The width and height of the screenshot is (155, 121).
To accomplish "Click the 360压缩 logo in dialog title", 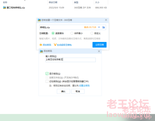I will pos(39,20).
